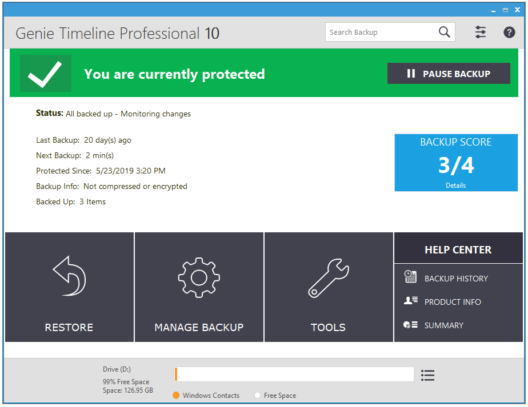Image resolution: width=528 pixels, height=407 pixels.
Task: Select the Windows Contacts legend dot
Action: (176, 395)
